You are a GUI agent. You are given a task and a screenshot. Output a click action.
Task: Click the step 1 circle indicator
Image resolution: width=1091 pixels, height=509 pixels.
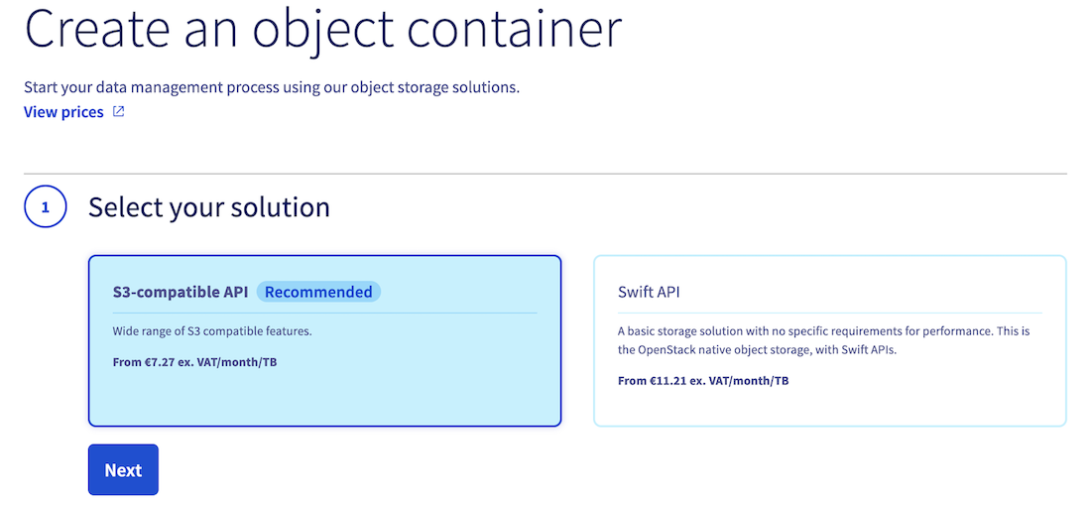[x=45, y=207]
